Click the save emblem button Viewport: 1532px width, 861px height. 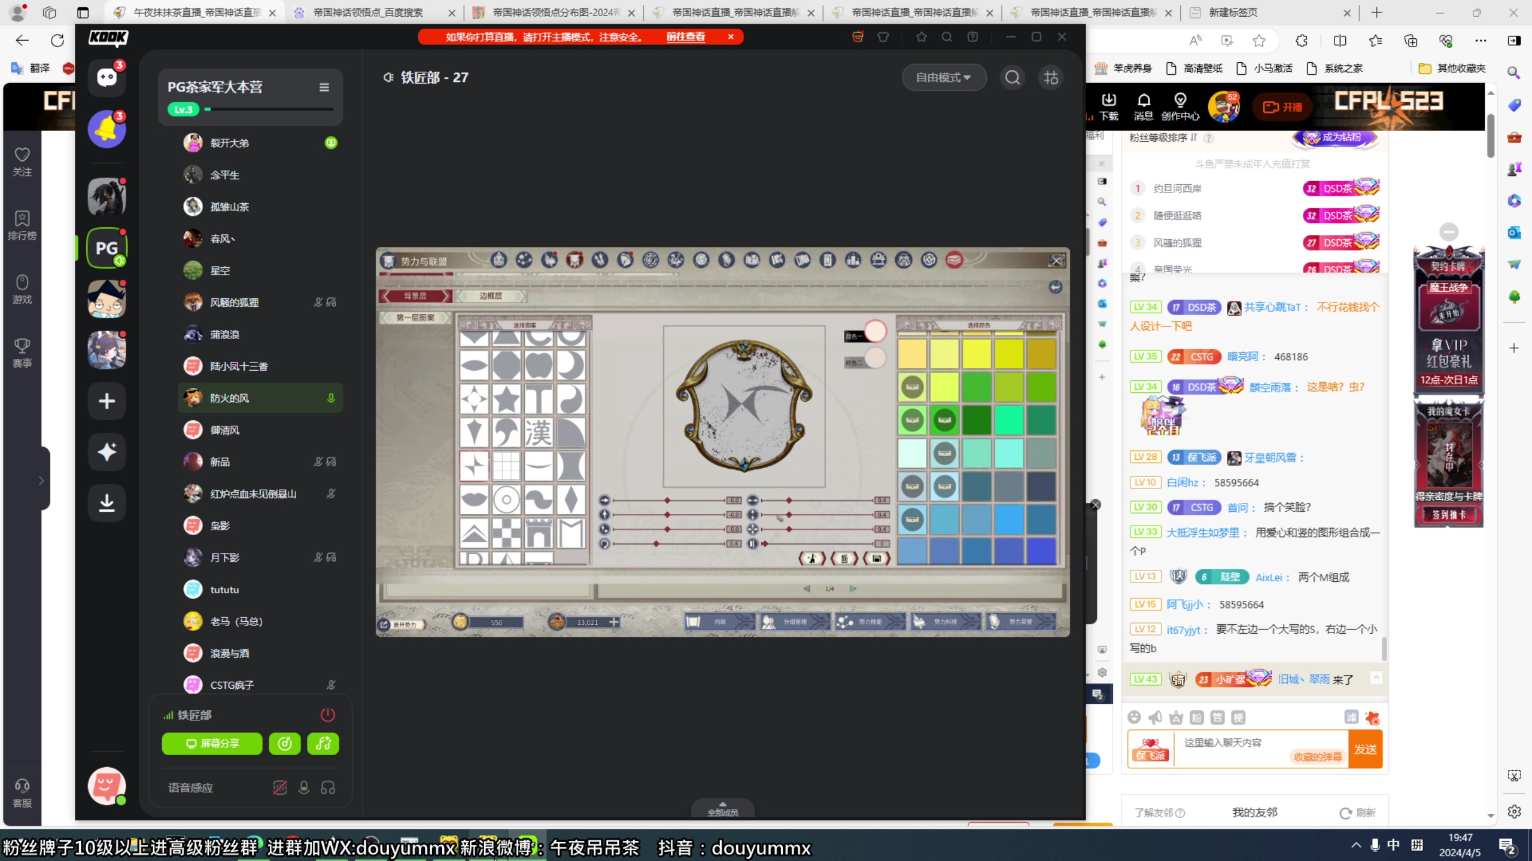(877, 558)
